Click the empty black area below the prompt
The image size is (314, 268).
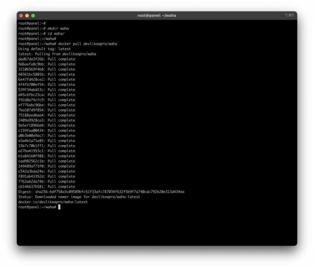157,227
